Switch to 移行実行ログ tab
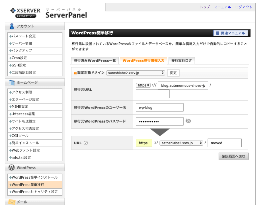Image resolution: width=259 pixels, height=205 pixels. coord(182,60)
